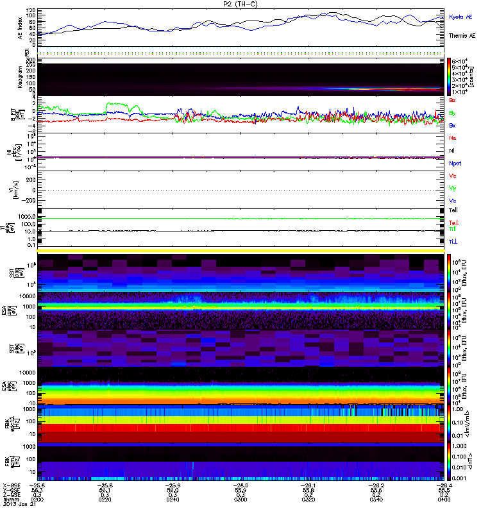Click the 2013 Jan 21 date label

click(x=19, y=504)
